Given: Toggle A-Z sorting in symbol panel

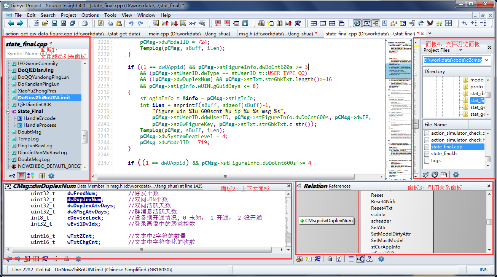Looking at the screenshot, I should coord(13,176).
